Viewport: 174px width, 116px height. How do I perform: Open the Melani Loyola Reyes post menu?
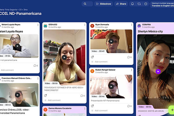pos(38,25)
